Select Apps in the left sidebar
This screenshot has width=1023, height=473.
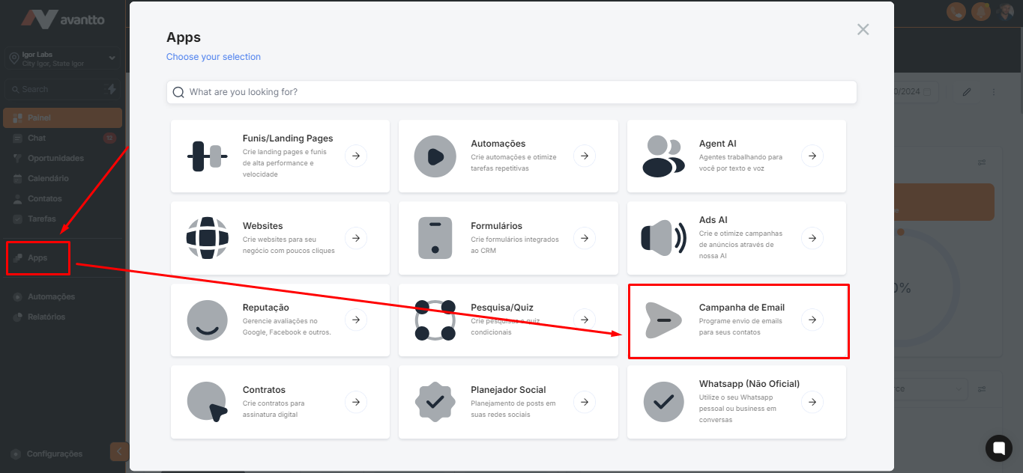[x=37, y=257]
